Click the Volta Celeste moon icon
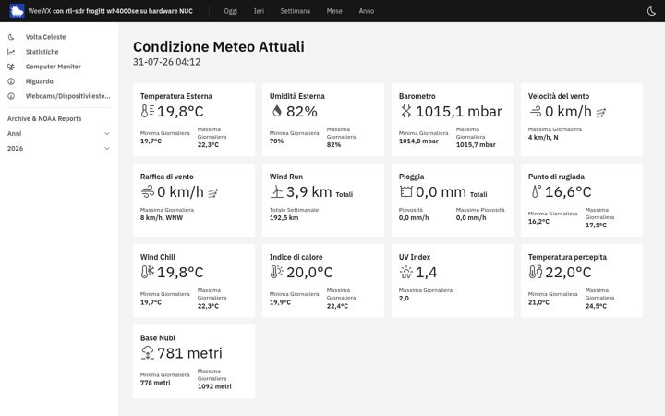 point(11,37)
